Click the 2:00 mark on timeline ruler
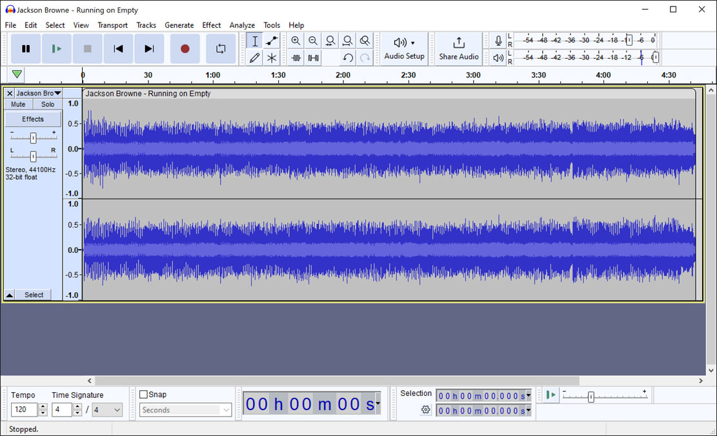The height and width of the screenshot is (436, 717). [343, 75]
